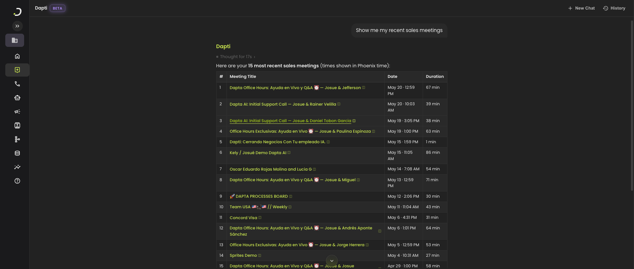Image resolution: width=634 pixels, height=269 pixels.
Task: Open Oscar Eduardo Rojas Molina meeting link
Action: pos(271,169)
